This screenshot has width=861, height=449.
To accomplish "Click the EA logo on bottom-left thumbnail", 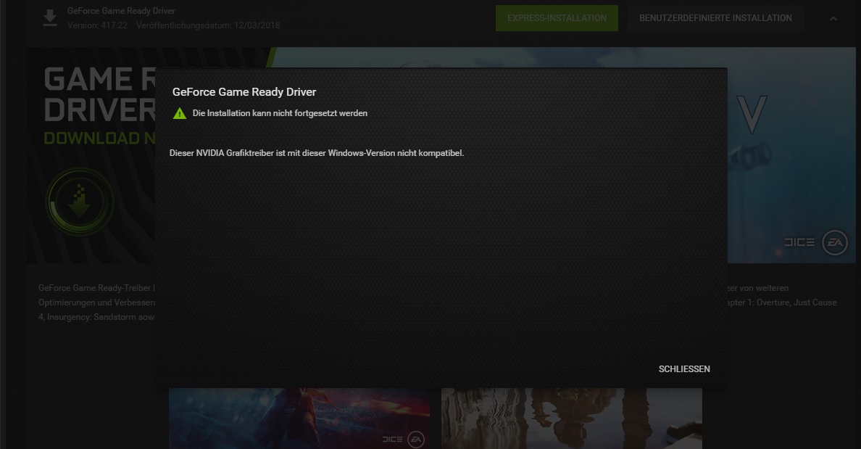I will coord(416,439).
